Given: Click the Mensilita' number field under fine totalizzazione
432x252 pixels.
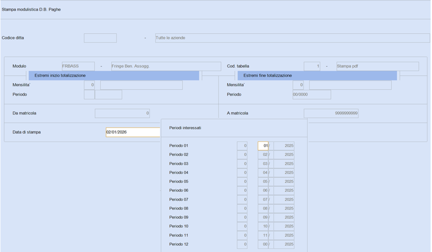Looking at the screenshot, I should click(298, 85).
